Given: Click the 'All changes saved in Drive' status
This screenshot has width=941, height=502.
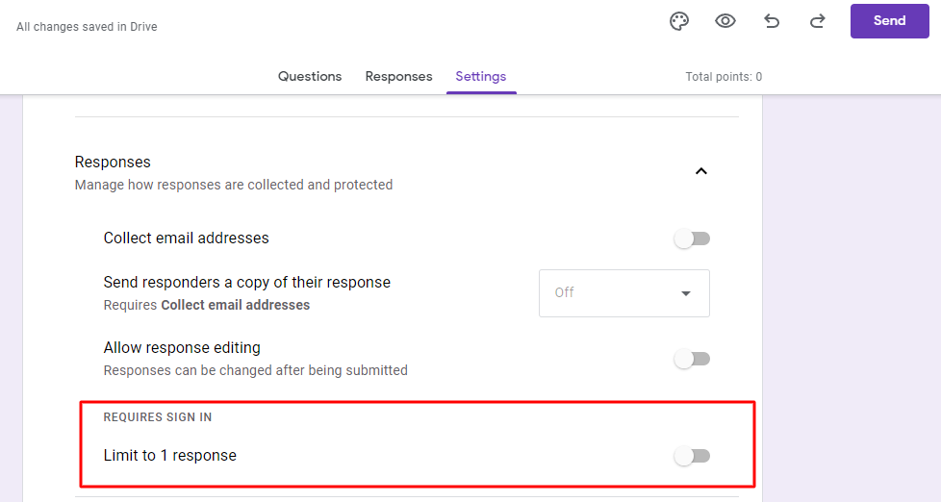Looking at the screenshot, I should click(87, 26).
